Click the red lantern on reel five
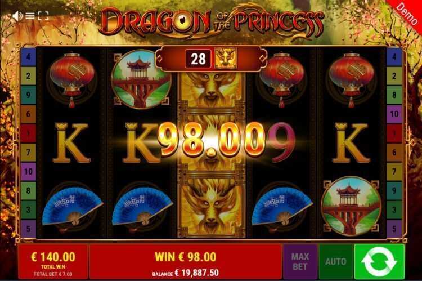 351,80
